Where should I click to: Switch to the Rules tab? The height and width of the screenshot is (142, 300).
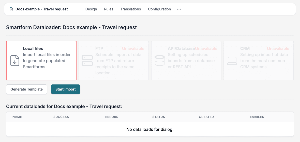pyautogui.click(x=109, y=9)
